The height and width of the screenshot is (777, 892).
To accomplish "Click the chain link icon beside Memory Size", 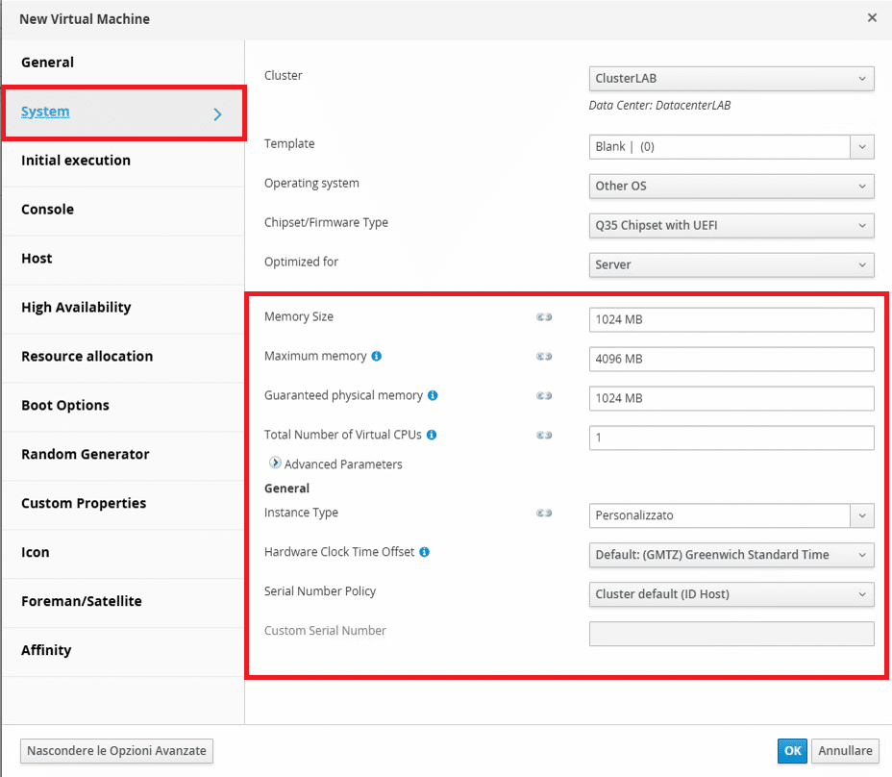I will [544, 317].
